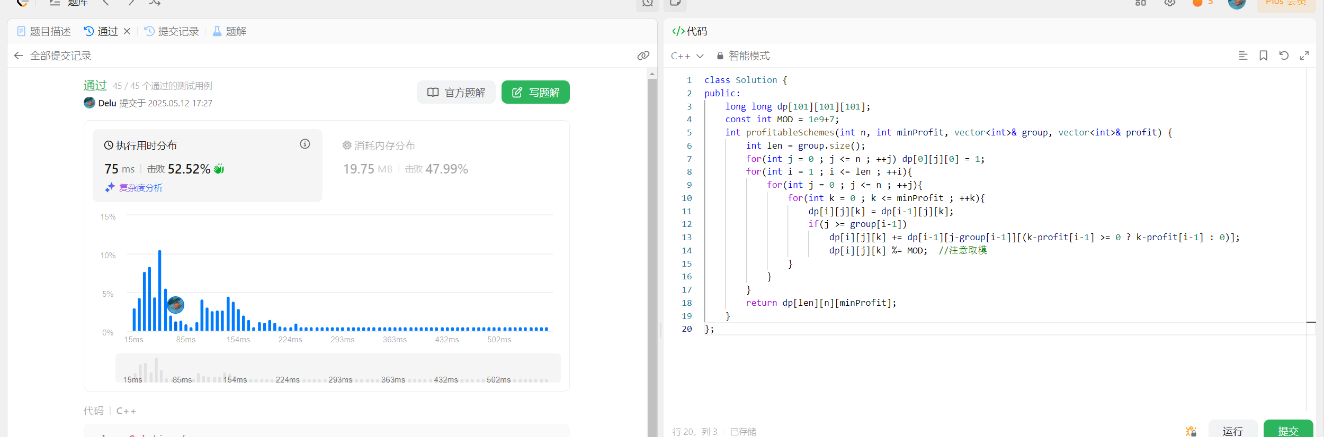Click the 45 / 45 个通过的测试用例 text
This screenshot has height=437, width=1324.
click(162, 86)
